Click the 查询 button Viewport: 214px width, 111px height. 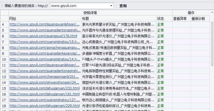click(x=123, y=6)
